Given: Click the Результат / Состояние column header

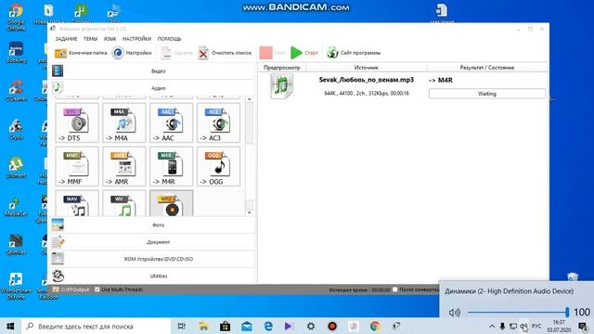Looking at the screenshot, I should click(x=487, y=68).
